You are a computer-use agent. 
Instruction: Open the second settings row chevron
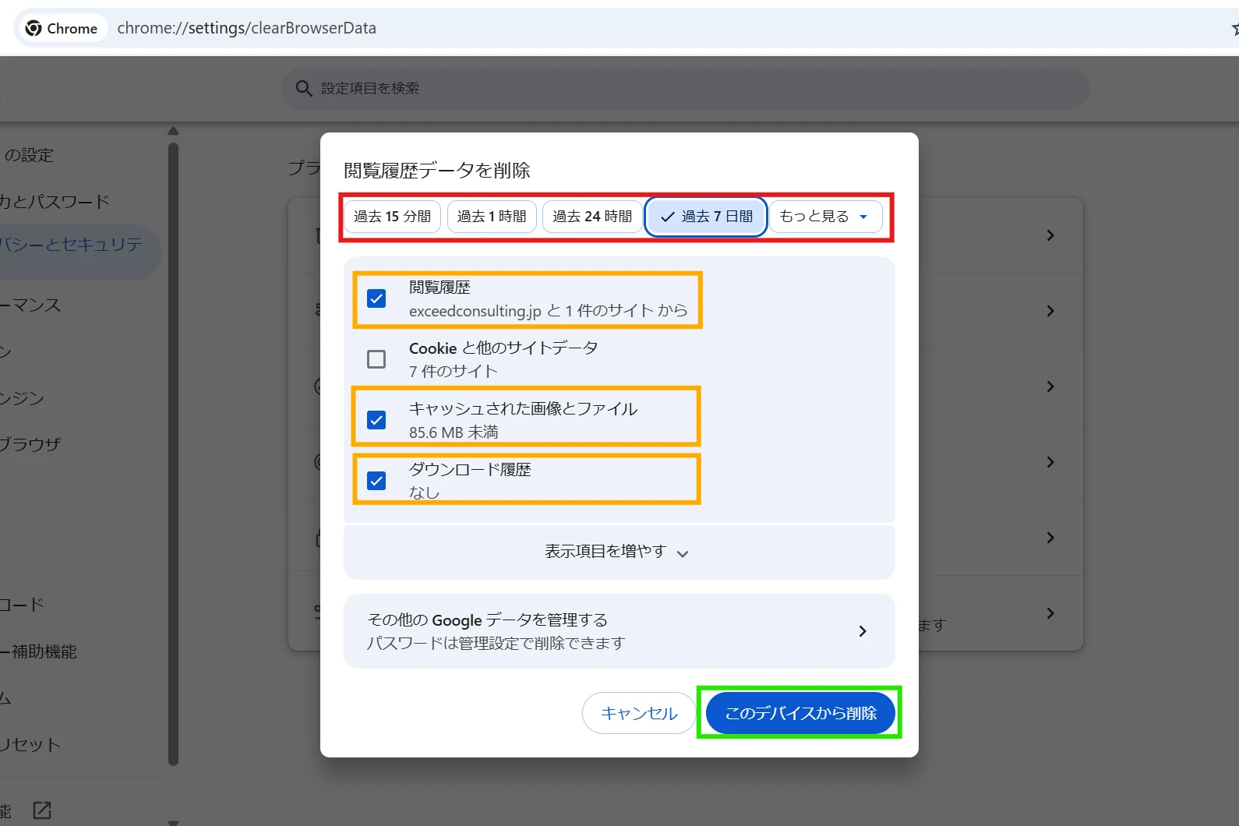[1050, 311]
